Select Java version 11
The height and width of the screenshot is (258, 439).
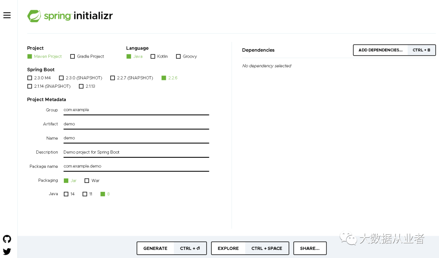point(87,194)
